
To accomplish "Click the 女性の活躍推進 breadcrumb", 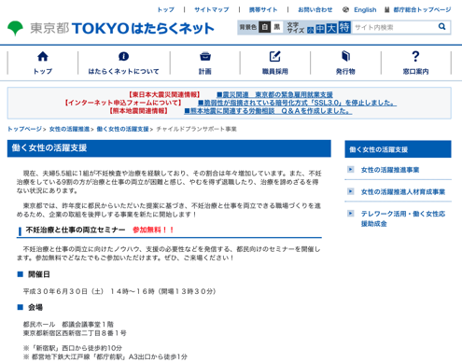I will (69, 129).
